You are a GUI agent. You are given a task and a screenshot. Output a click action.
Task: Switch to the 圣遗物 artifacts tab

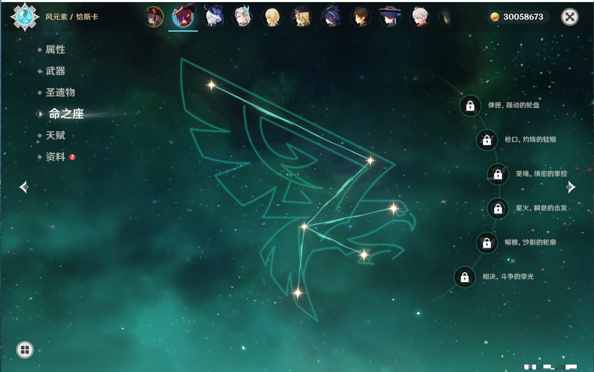coord(60,92)
